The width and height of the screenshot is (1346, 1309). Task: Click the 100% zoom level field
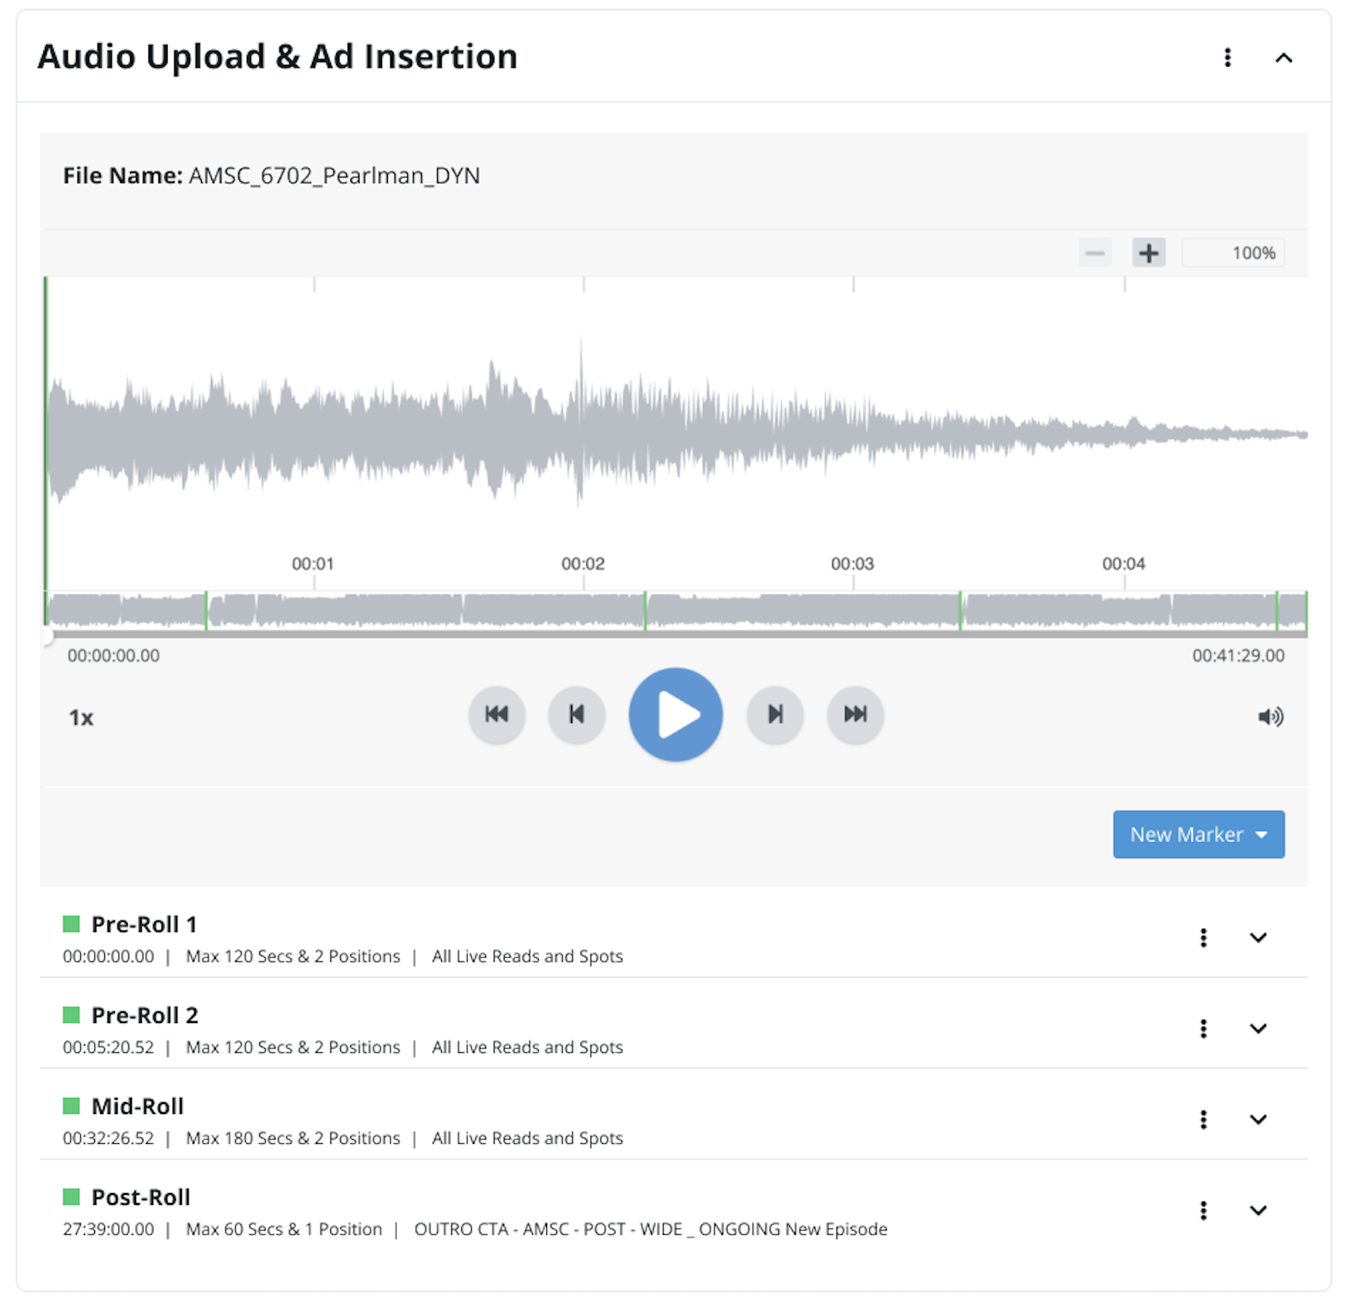coord(1233,253)
